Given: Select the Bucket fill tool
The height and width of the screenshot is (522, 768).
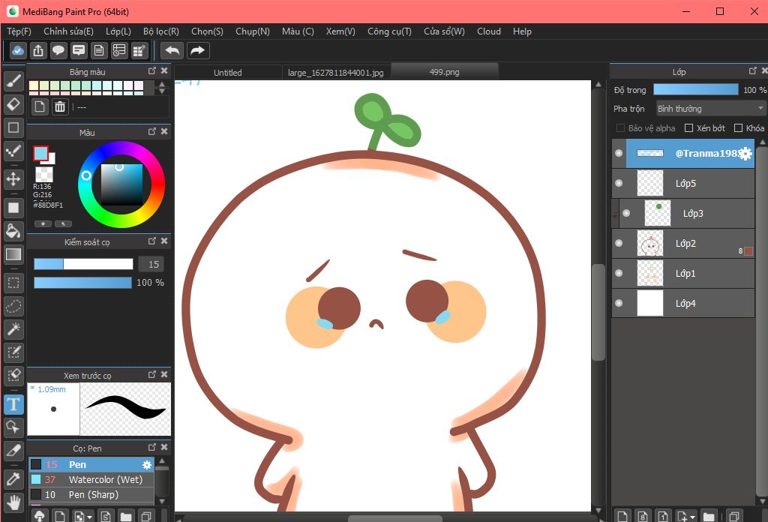Looking at the screenshot, I should coord(13,231).
